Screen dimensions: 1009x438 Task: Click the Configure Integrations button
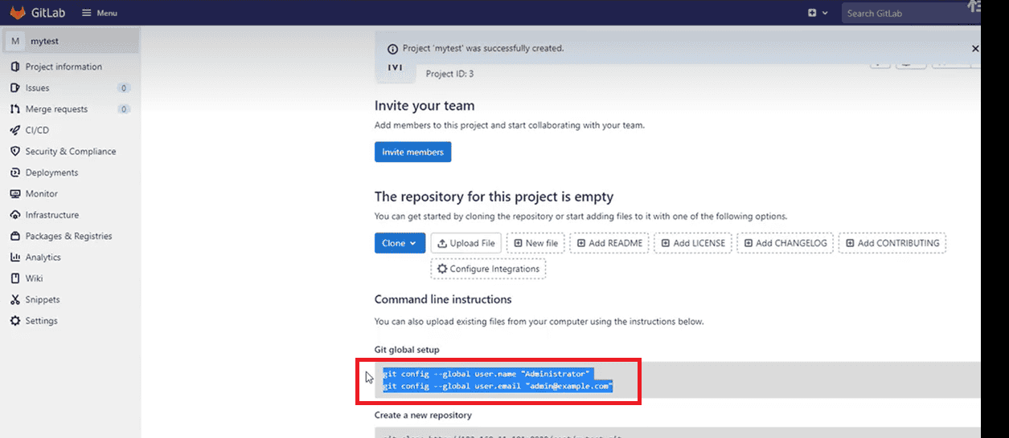(x=488, y=269)
